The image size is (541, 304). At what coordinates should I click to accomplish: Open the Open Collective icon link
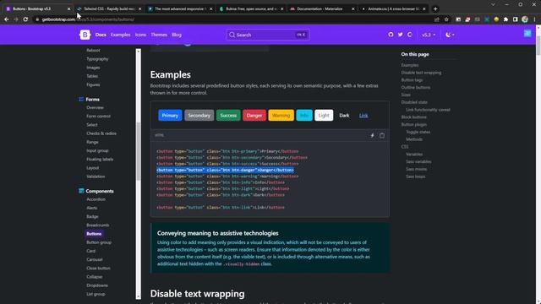[x=409, y=35]
